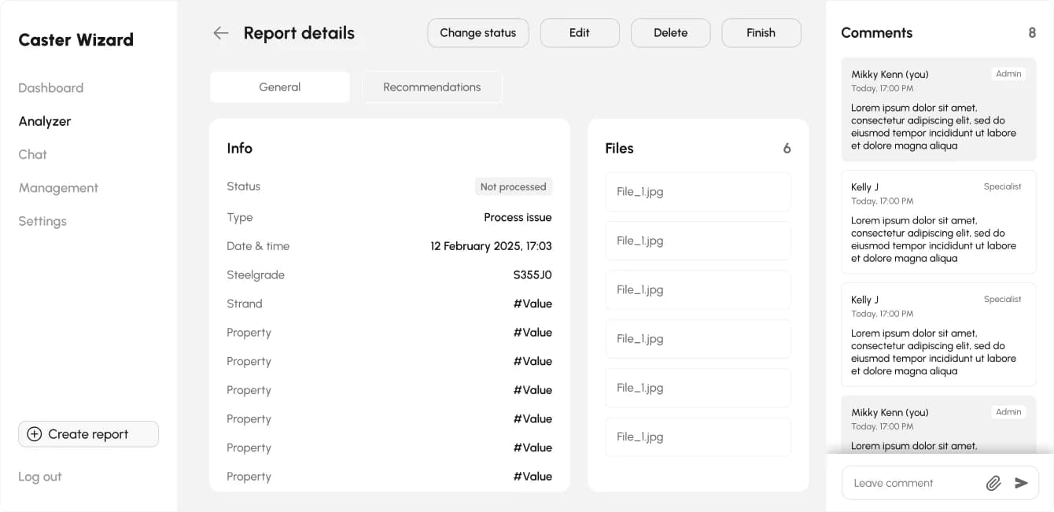
Task: Click the Files count number 6
Action: [x=787, y=149]
